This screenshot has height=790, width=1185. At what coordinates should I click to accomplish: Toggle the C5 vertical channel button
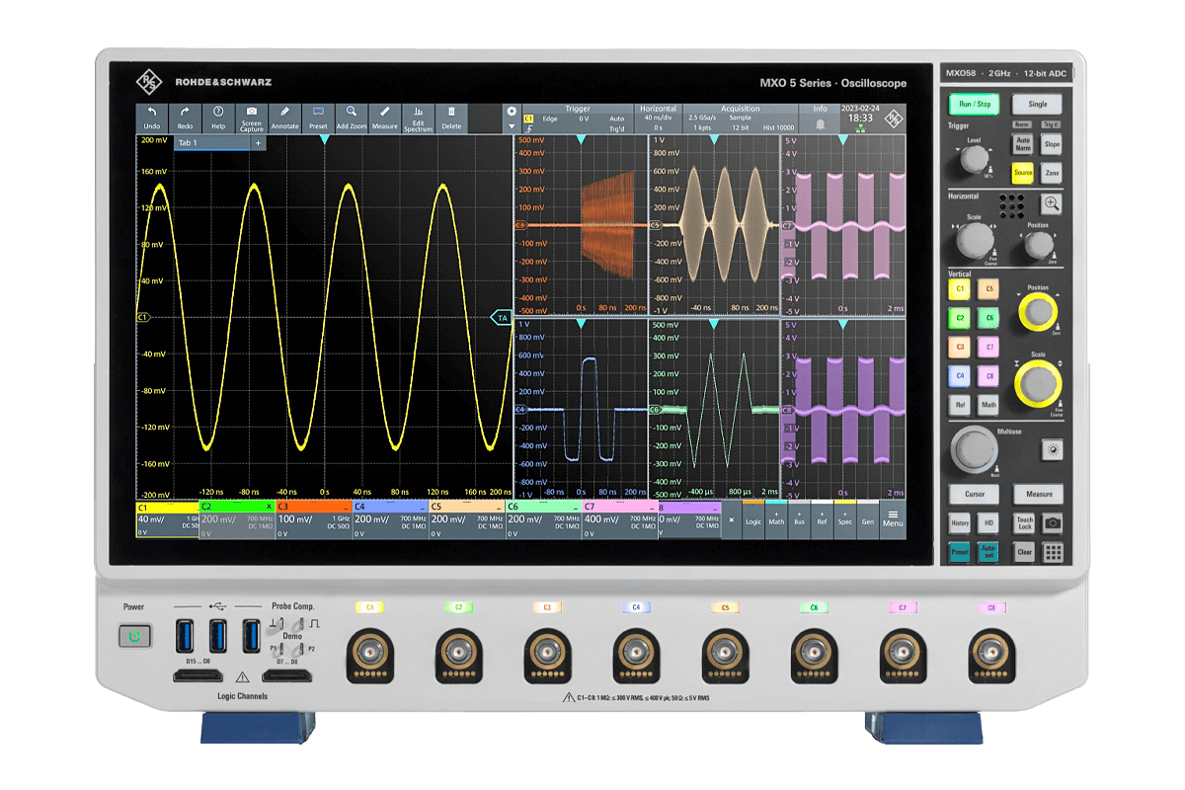(988, 289)
